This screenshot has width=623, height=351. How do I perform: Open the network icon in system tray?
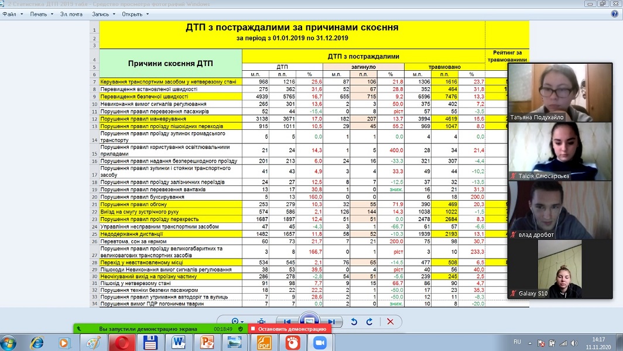(563, 343)
